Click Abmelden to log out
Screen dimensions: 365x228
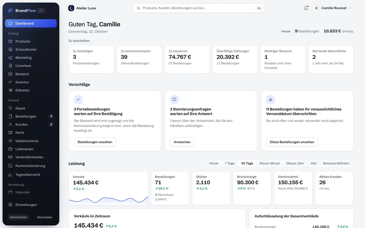click(44, 217)
